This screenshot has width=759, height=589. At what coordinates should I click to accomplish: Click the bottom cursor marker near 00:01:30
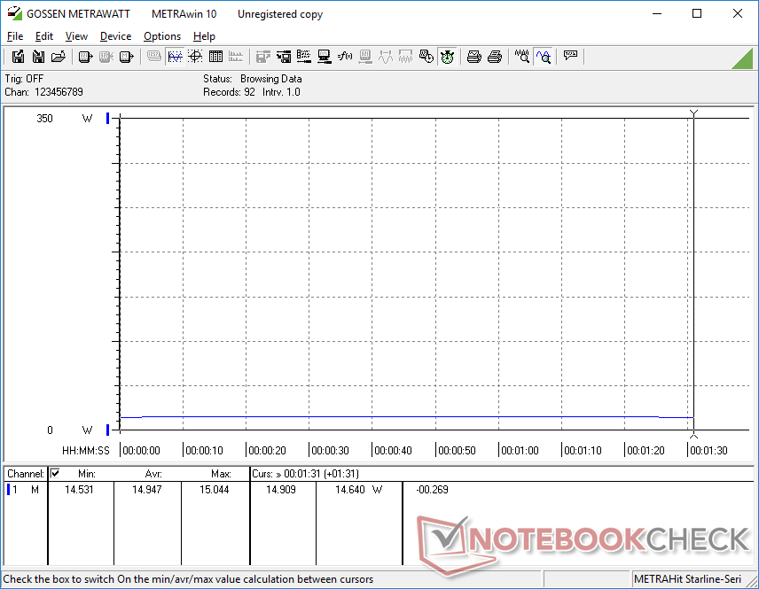(693, 435)
